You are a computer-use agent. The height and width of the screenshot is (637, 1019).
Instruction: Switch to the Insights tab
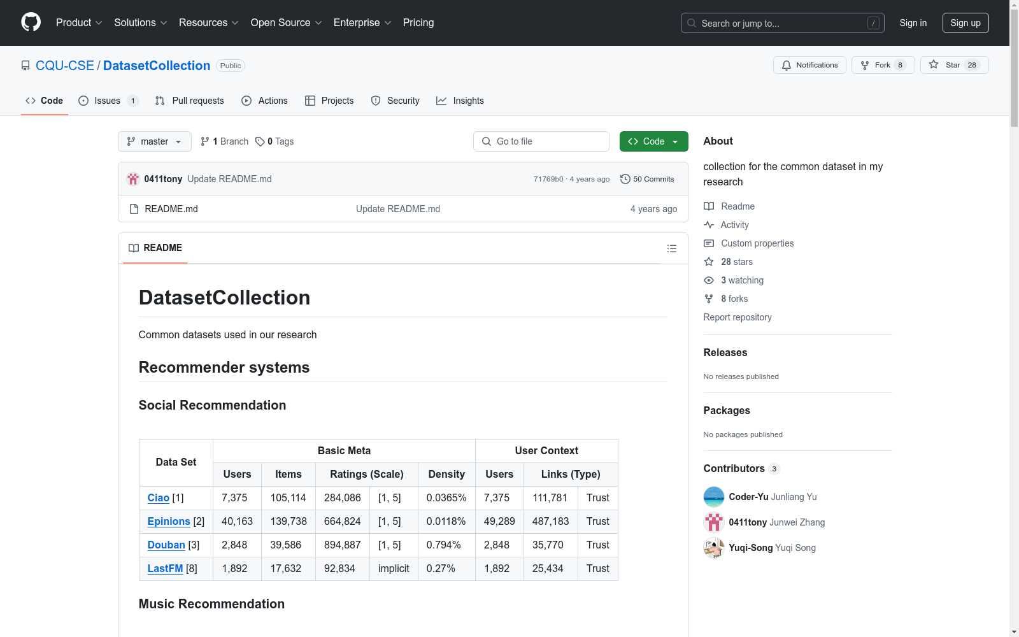(460, 101)
